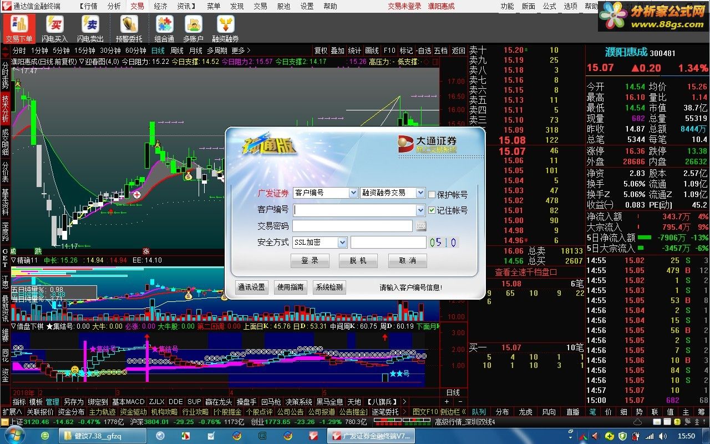Toggle -自选 watchlist on chart toolbar

point(424,51)
